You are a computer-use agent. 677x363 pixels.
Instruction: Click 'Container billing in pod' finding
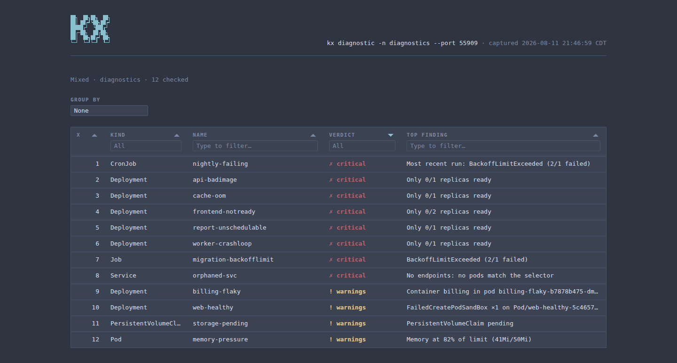click(x=503, y=292)
